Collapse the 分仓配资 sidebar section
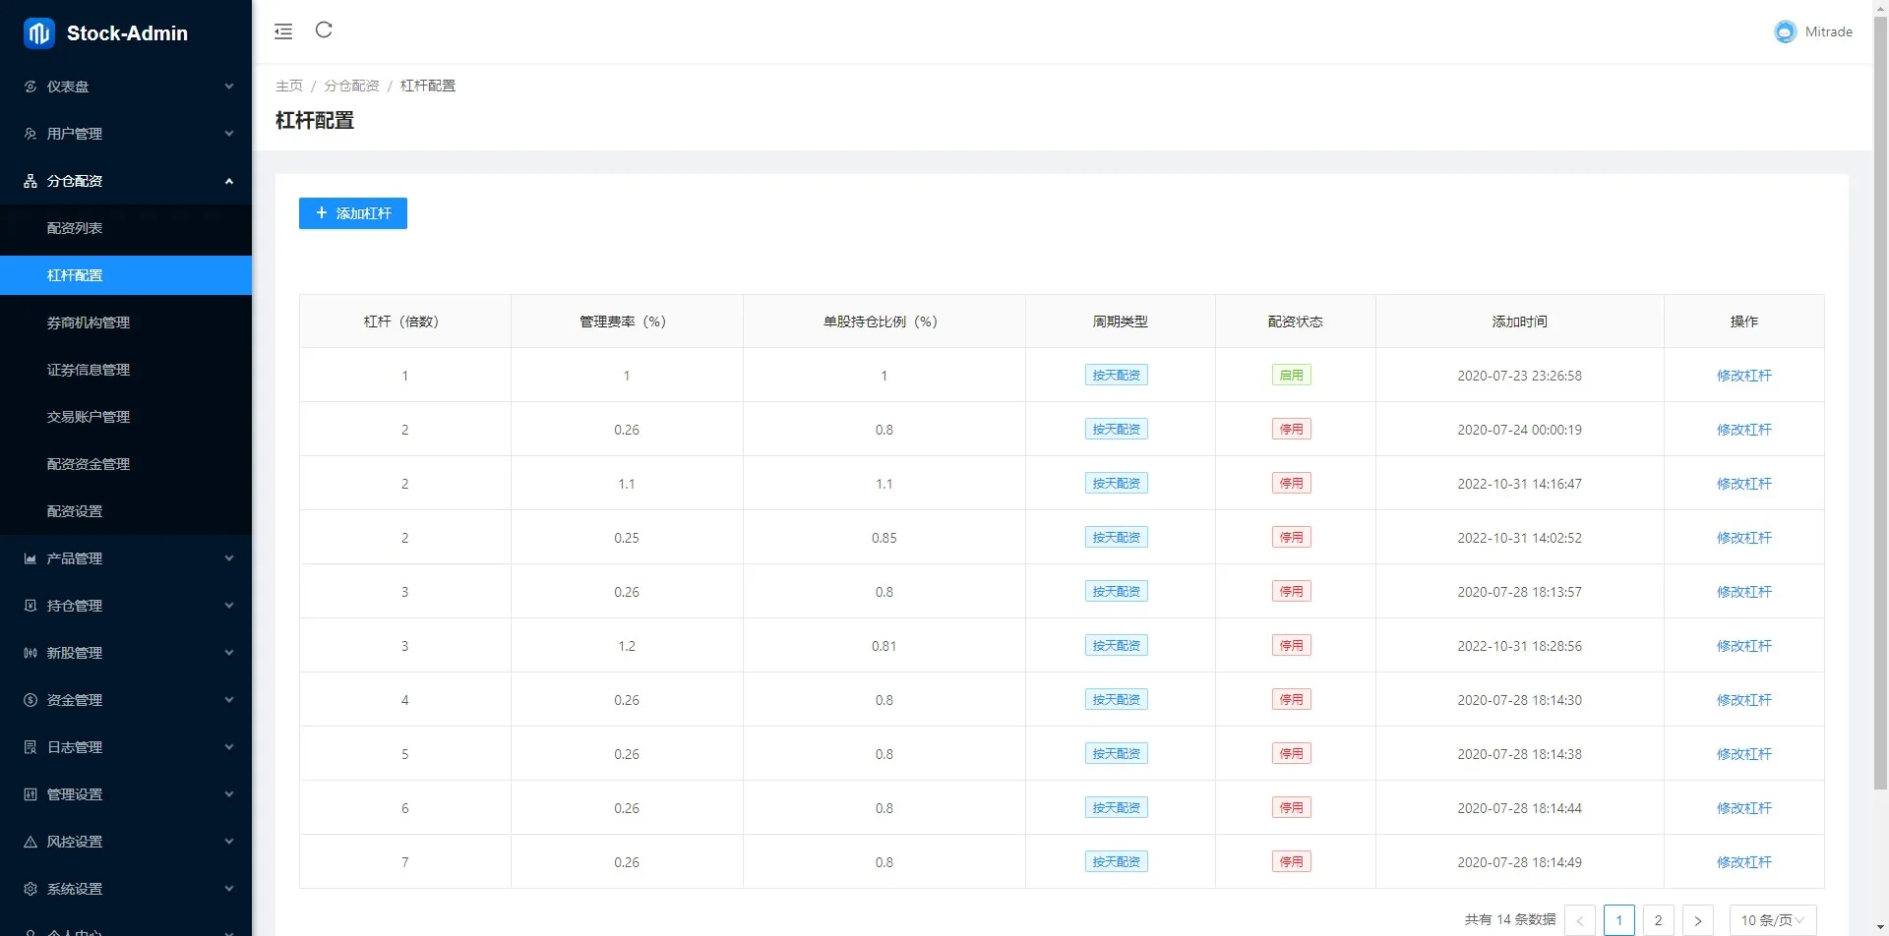This screenshot has width=1889, height=936. (126, 181)
